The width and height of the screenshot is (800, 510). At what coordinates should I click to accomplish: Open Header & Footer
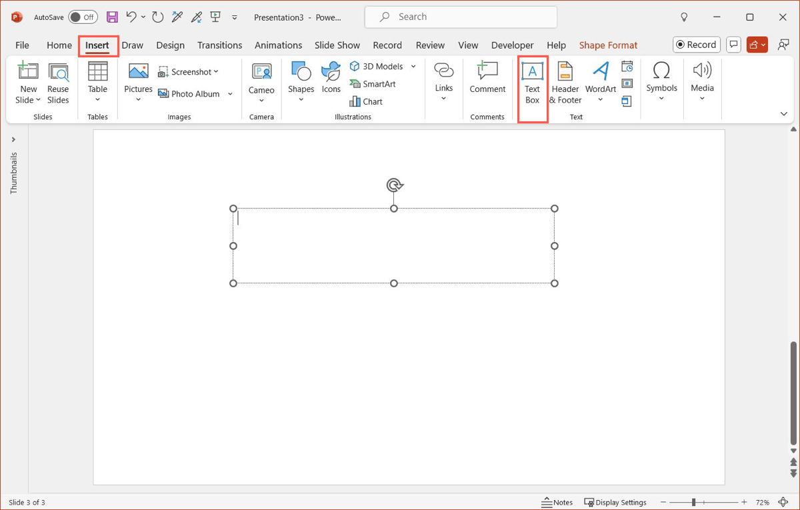(565, 83)
